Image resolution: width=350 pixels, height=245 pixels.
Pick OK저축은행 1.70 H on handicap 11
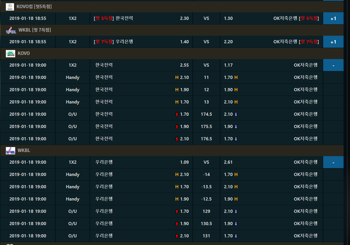coord(271,77)
